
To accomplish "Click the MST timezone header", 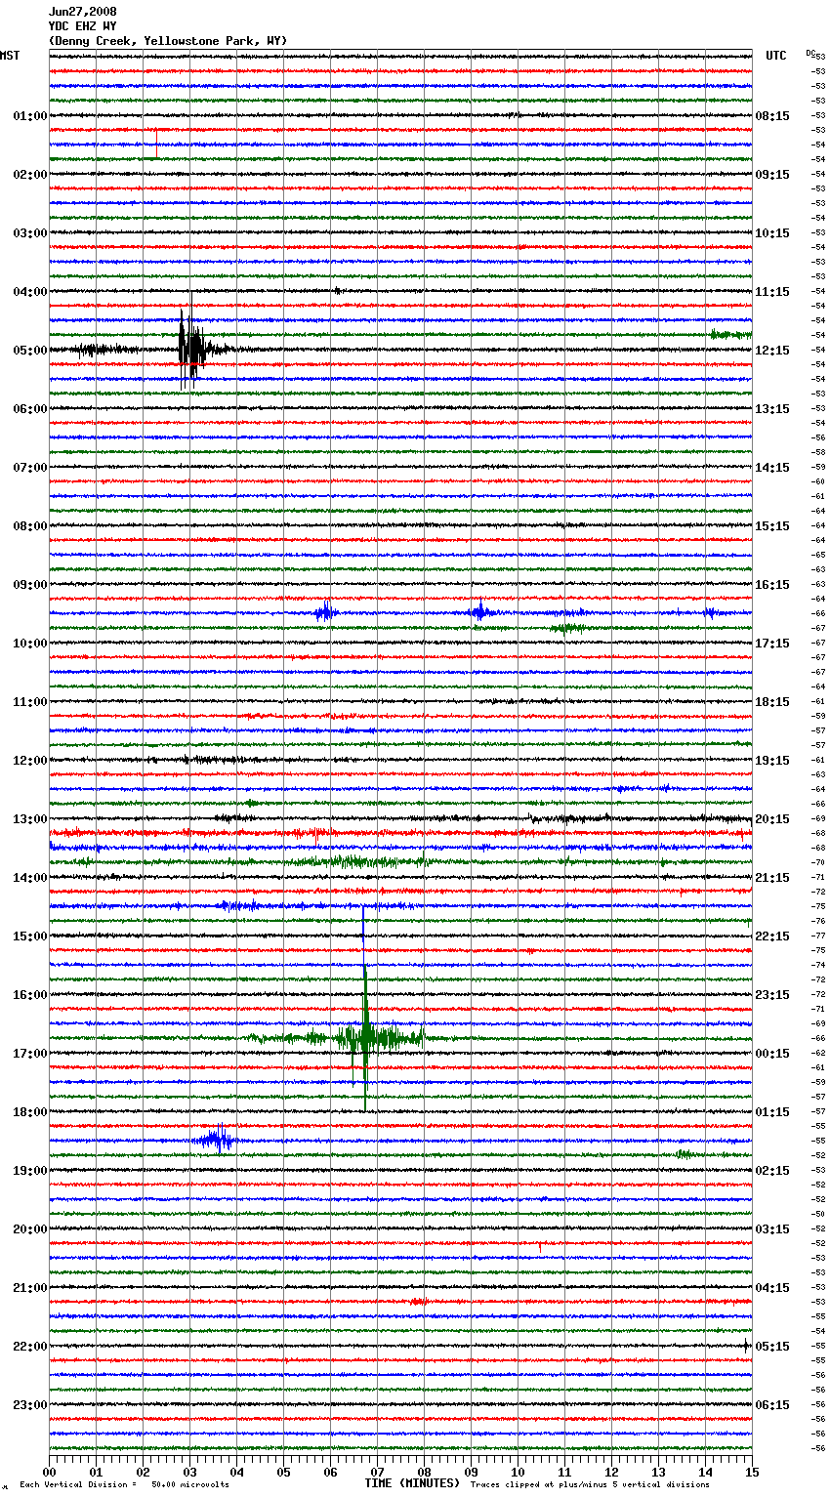I will 10,56.
